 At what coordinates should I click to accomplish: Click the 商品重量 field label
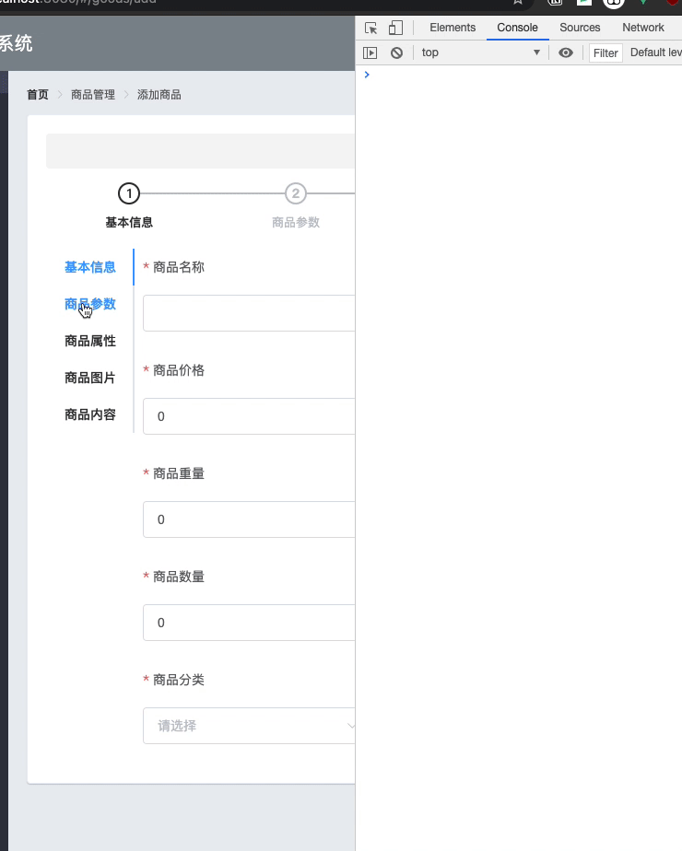(179, 473)
